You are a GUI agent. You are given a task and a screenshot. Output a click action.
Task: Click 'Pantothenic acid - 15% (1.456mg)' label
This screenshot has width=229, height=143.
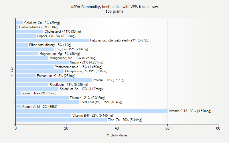(78, 67)
